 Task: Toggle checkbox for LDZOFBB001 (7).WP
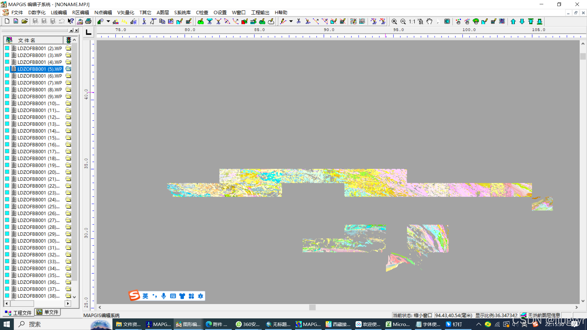7,83
